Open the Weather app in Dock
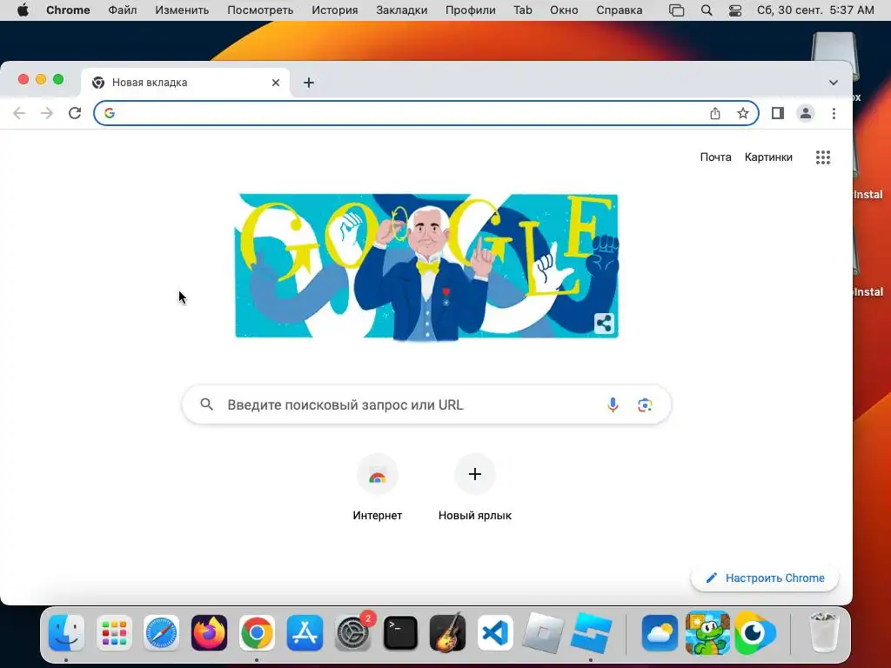The image size is (891, 668). coord(660,632)
